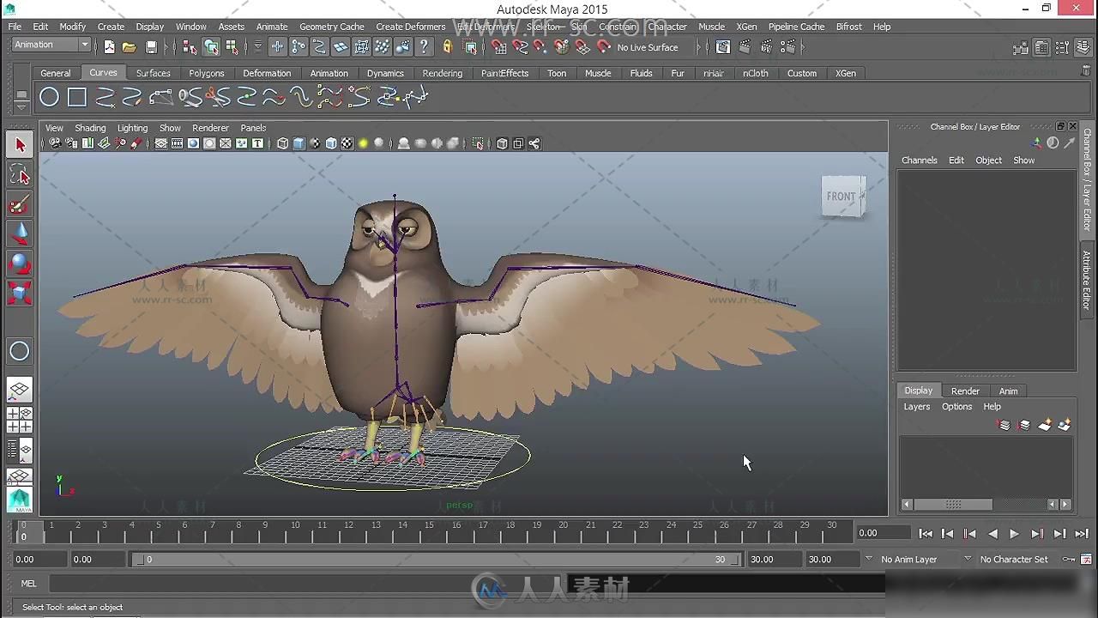
Task: Click the current frame field showing 0.00
Action: pos(883,533)
